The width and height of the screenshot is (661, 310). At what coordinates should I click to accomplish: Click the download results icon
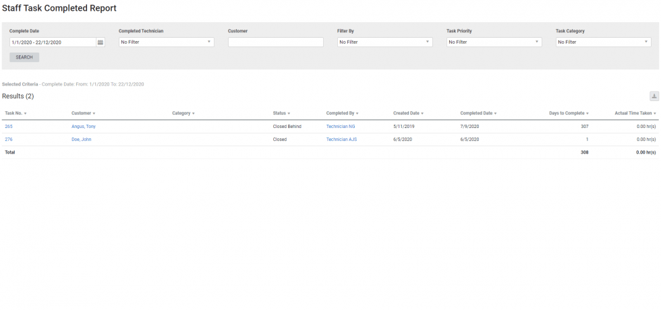pyautogui.click(x=654, y=96)
